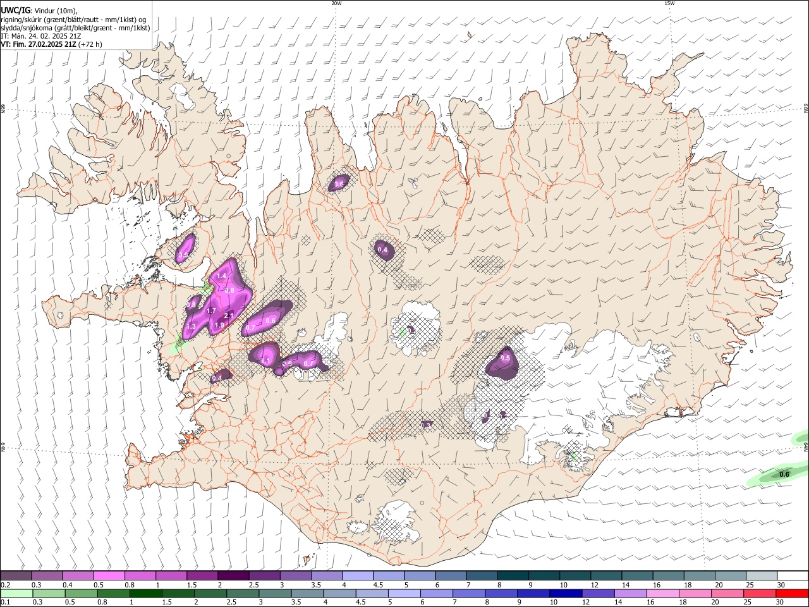Click the '0.8' value just below the '1.4' value
This screenshot has width=809, height=607.
[230, 291]
